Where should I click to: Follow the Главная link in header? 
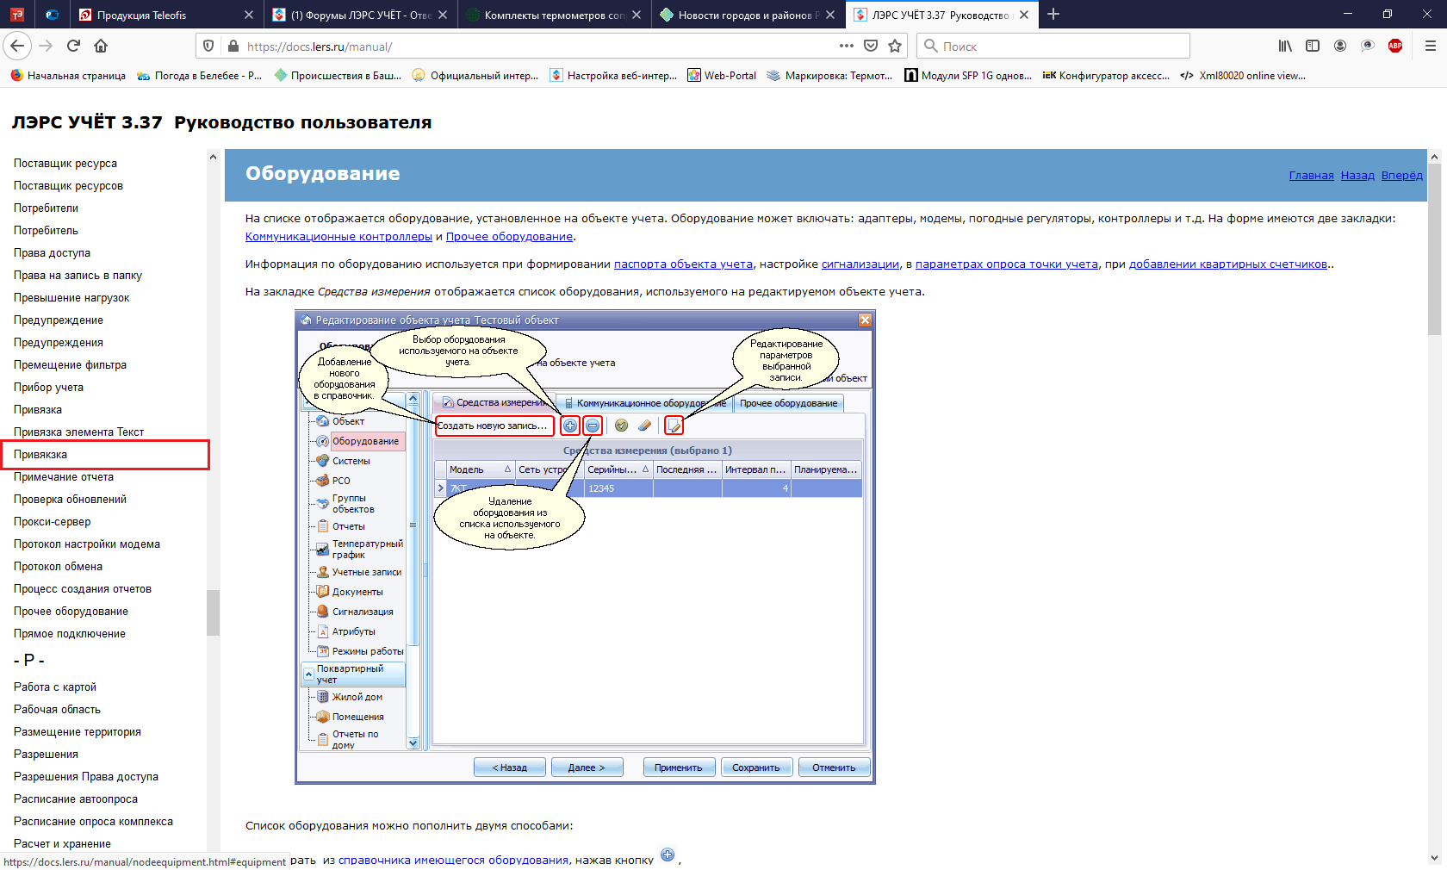(x=1311, y=175)
